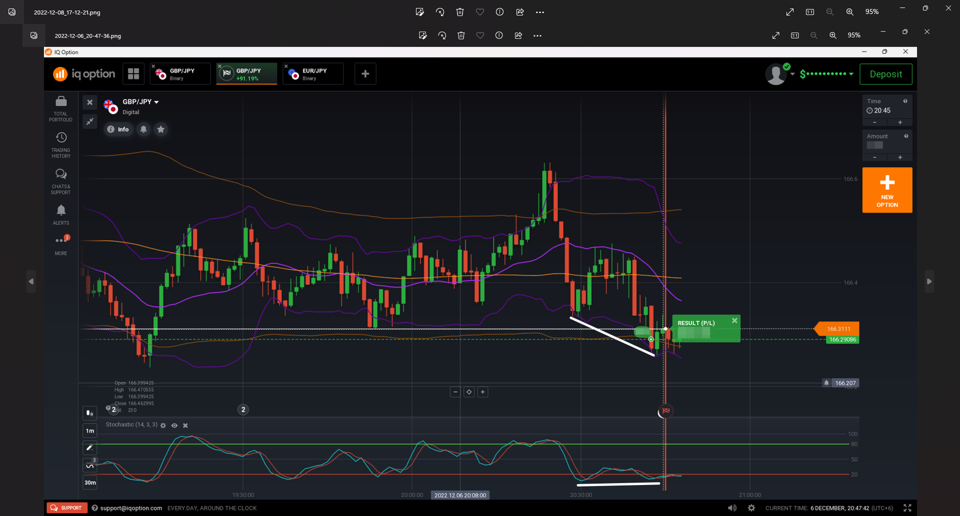Add GBP/JPY to favorites star

click(x=161, y=129)
